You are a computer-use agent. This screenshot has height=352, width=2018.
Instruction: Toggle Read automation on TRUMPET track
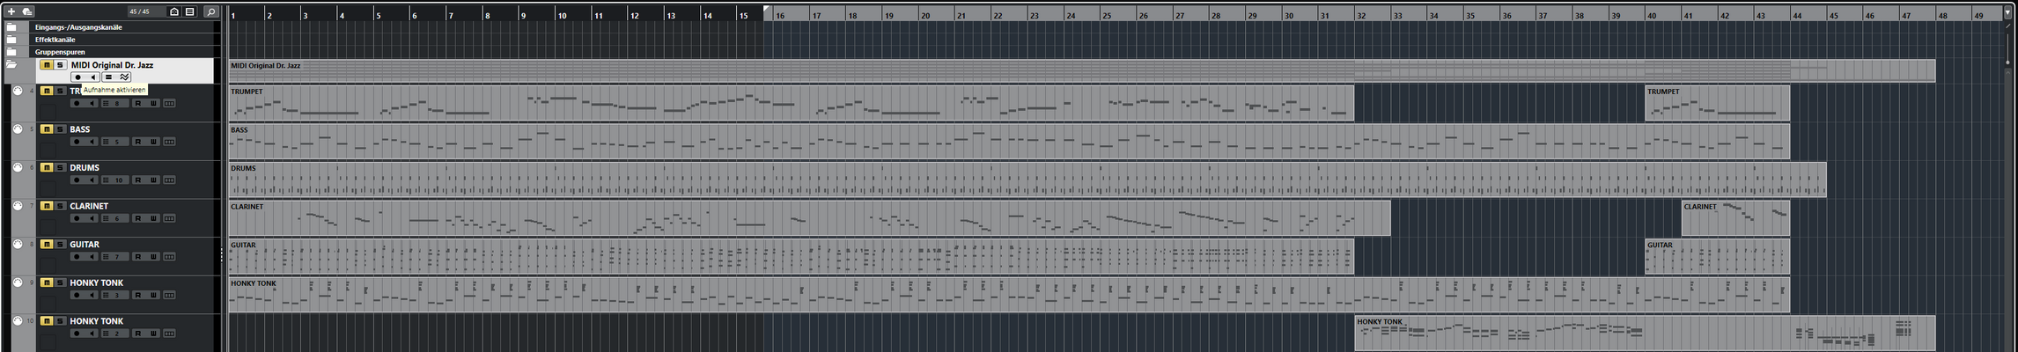coord(137,103)
